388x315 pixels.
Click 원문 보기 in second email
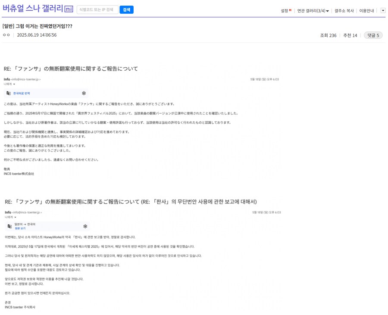coord(20,228)
